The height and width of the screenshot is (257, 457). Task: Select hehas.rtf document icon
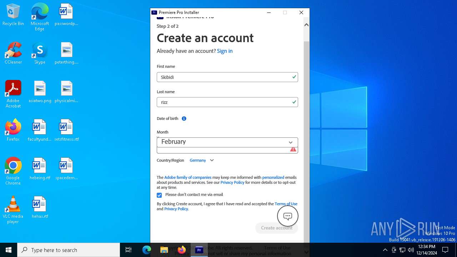click(x=40, y=208)
